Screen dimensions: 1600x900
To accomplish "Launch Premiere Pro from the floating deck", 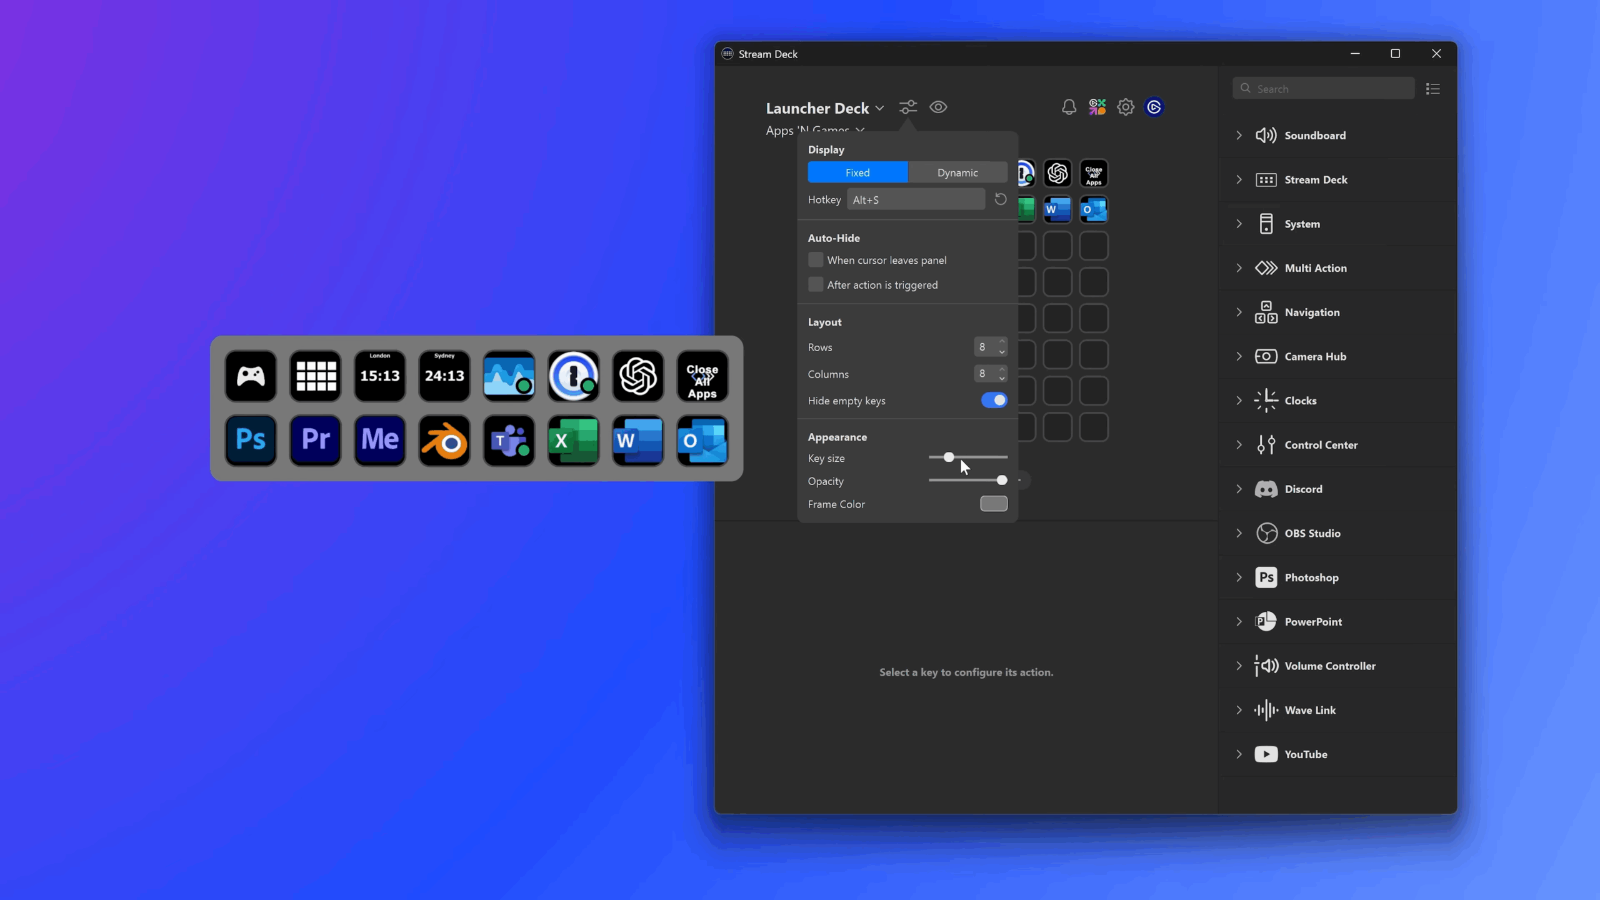I will [x=316, y=441].
